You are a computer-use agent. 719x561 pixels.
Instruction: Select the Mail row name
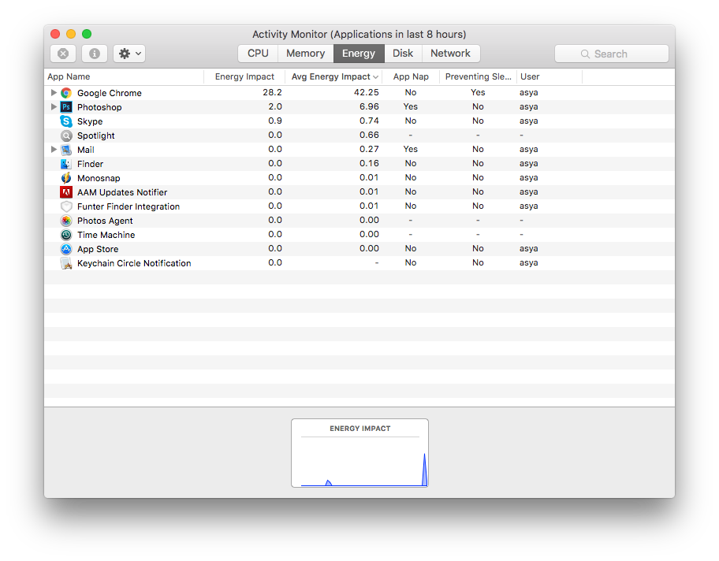coord(86,150)
